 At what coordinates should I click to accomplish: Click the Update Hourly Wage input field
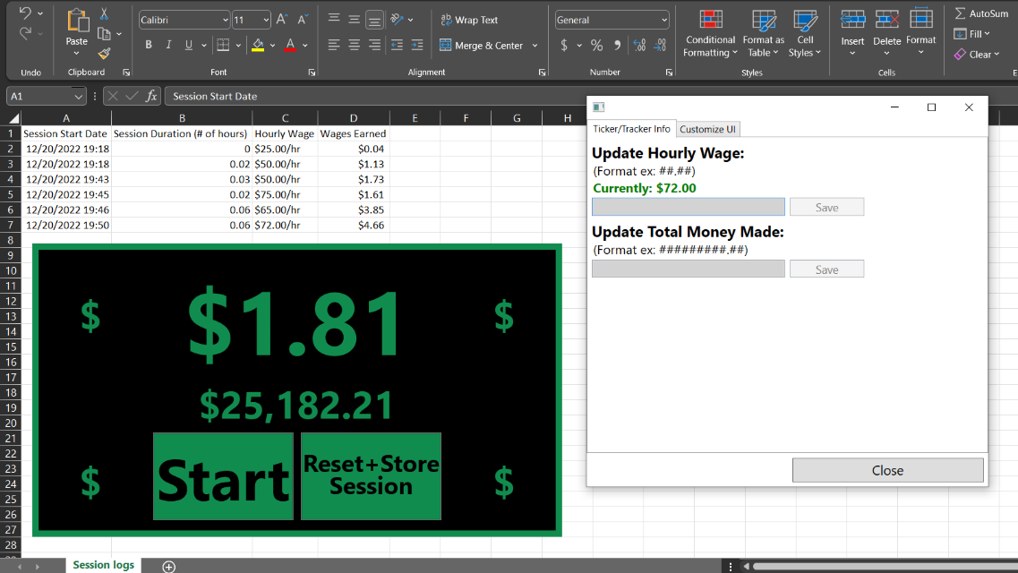689,207
